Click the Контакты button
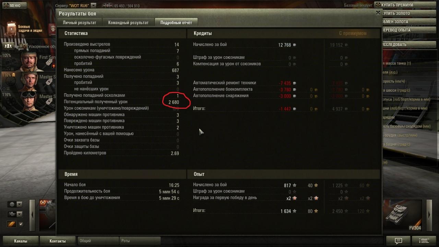Image resolution: width=439 pixels, height=247 pixels. pyautogui.click(x=58, y=241)
